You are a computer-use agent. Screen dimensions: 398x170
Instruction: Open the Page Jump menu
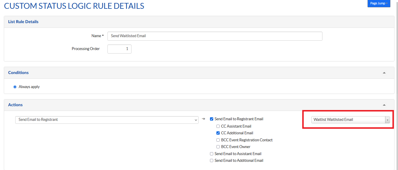click(379, 4)
